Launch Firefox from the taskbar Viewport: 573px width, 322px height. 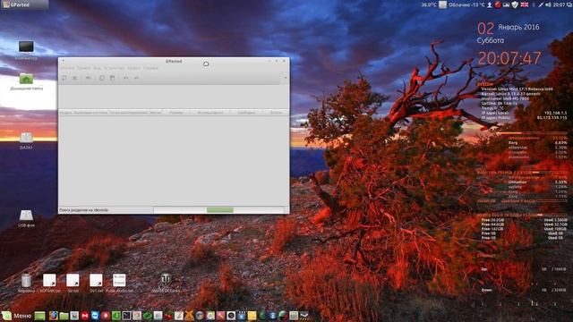point(54,316)
